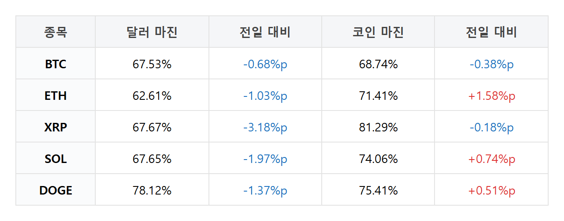Select the BTC row label
This screenshot has height=221, width=564.
[x=56, y=64]
